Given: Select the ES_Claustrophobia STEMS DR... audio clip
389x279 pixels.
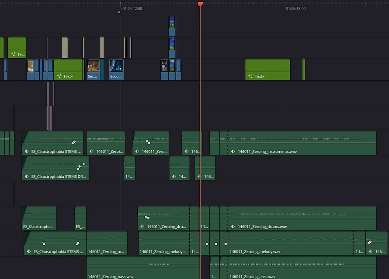Looking at the screenshot, I should pos(56,168).
